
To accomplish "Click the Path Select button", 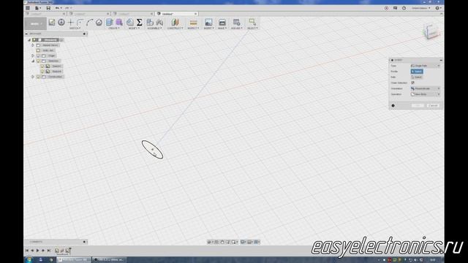I will [x=417, y=77].
